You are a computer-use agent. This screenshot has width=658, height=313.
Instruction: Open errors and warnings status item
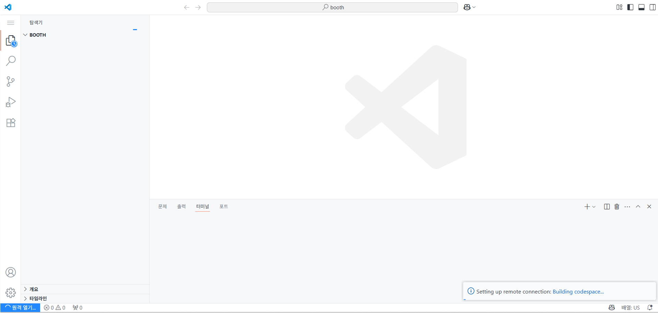point(55,308)
